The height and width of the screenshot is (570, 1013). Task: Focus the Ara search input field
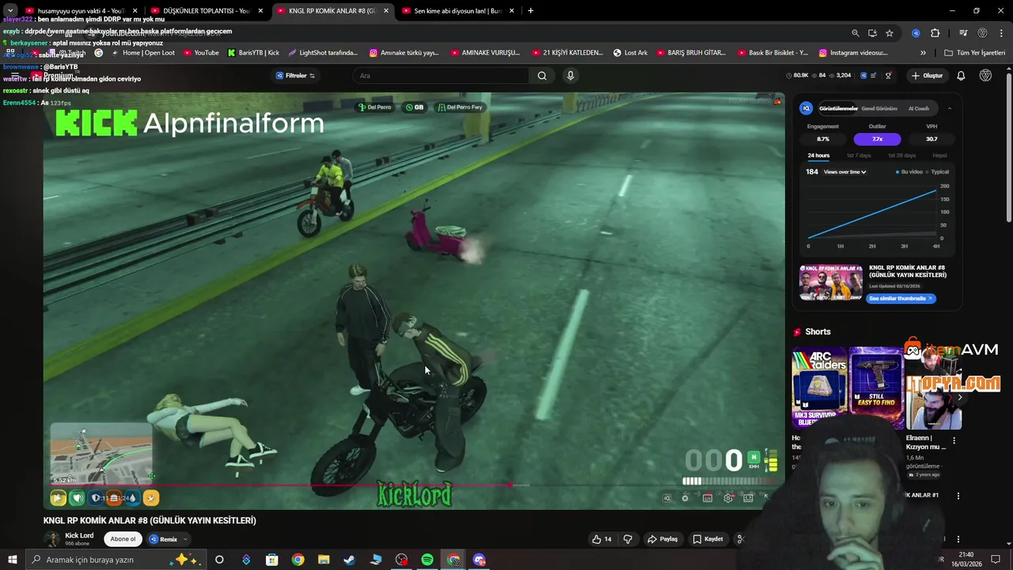click(441, 75)
